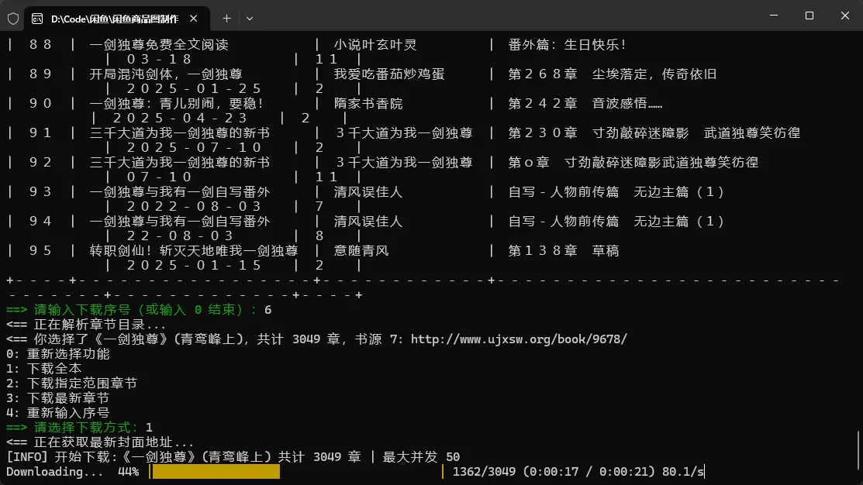Click row 88 title 一剑独尊免费全文阅读
Viewport: 863px width, 485px height.
click(x=159, y=44)
